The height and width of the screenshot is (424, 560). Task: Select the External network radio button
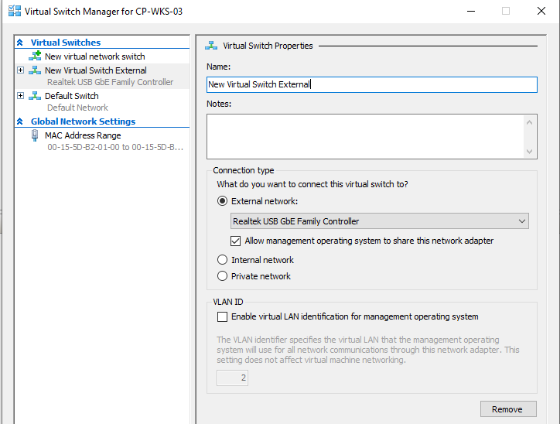tap(222, 201)
